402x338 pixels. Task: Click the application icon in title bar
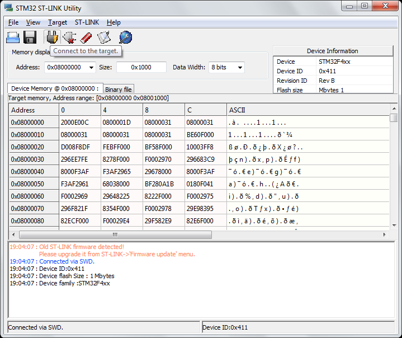click(8, 8)
